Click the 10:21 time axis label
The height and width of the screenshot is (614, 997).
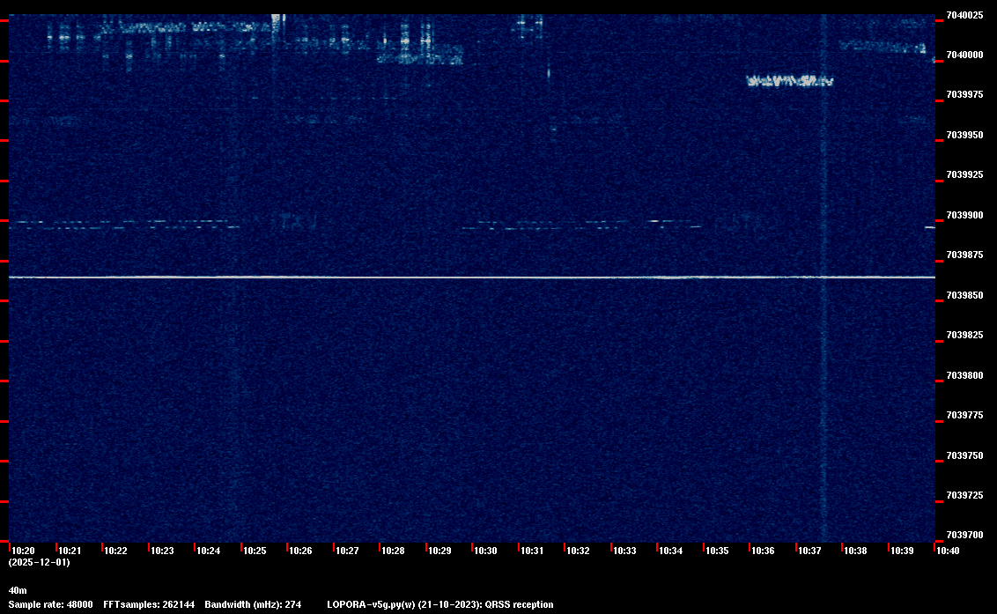[x=70, y=551]
